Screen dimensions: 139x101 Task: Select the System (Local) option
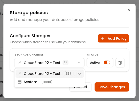pos(50,82)
